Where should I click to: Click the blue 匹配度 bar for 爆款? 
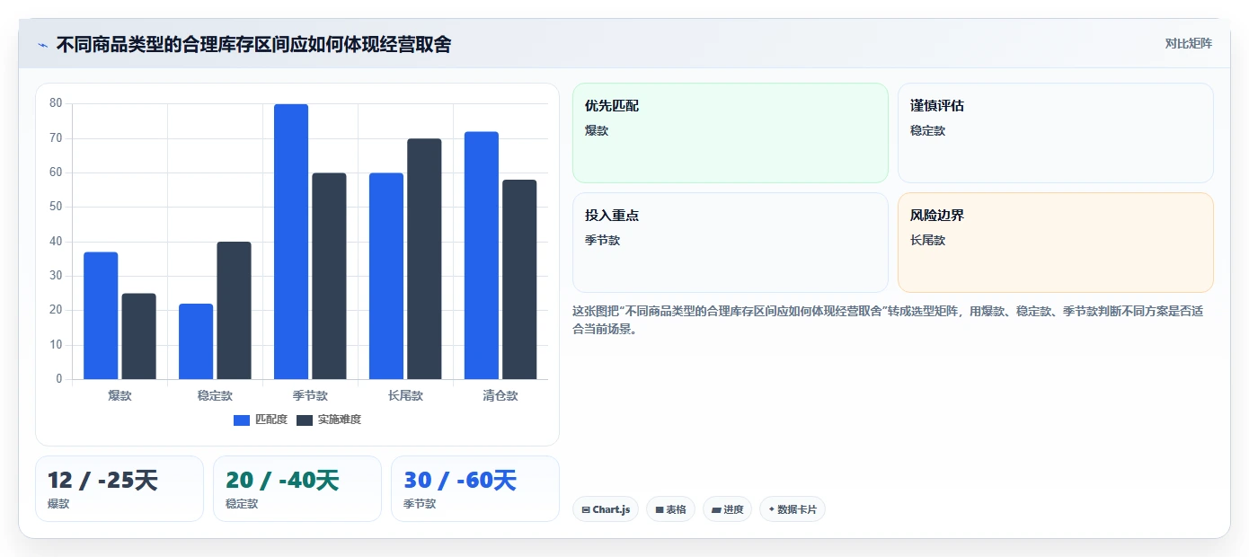pyautogui.click(x=101, y=315)
